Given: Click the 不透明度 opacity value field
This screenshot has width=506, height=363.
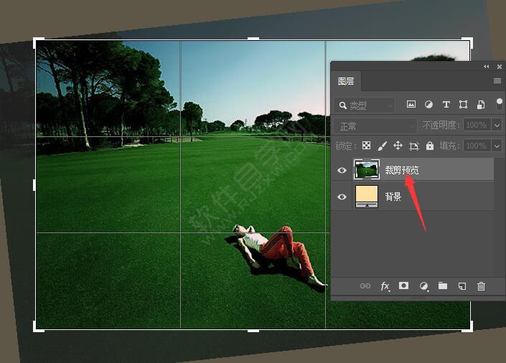Looking at the screenshot, I should [x=477, y=125].
